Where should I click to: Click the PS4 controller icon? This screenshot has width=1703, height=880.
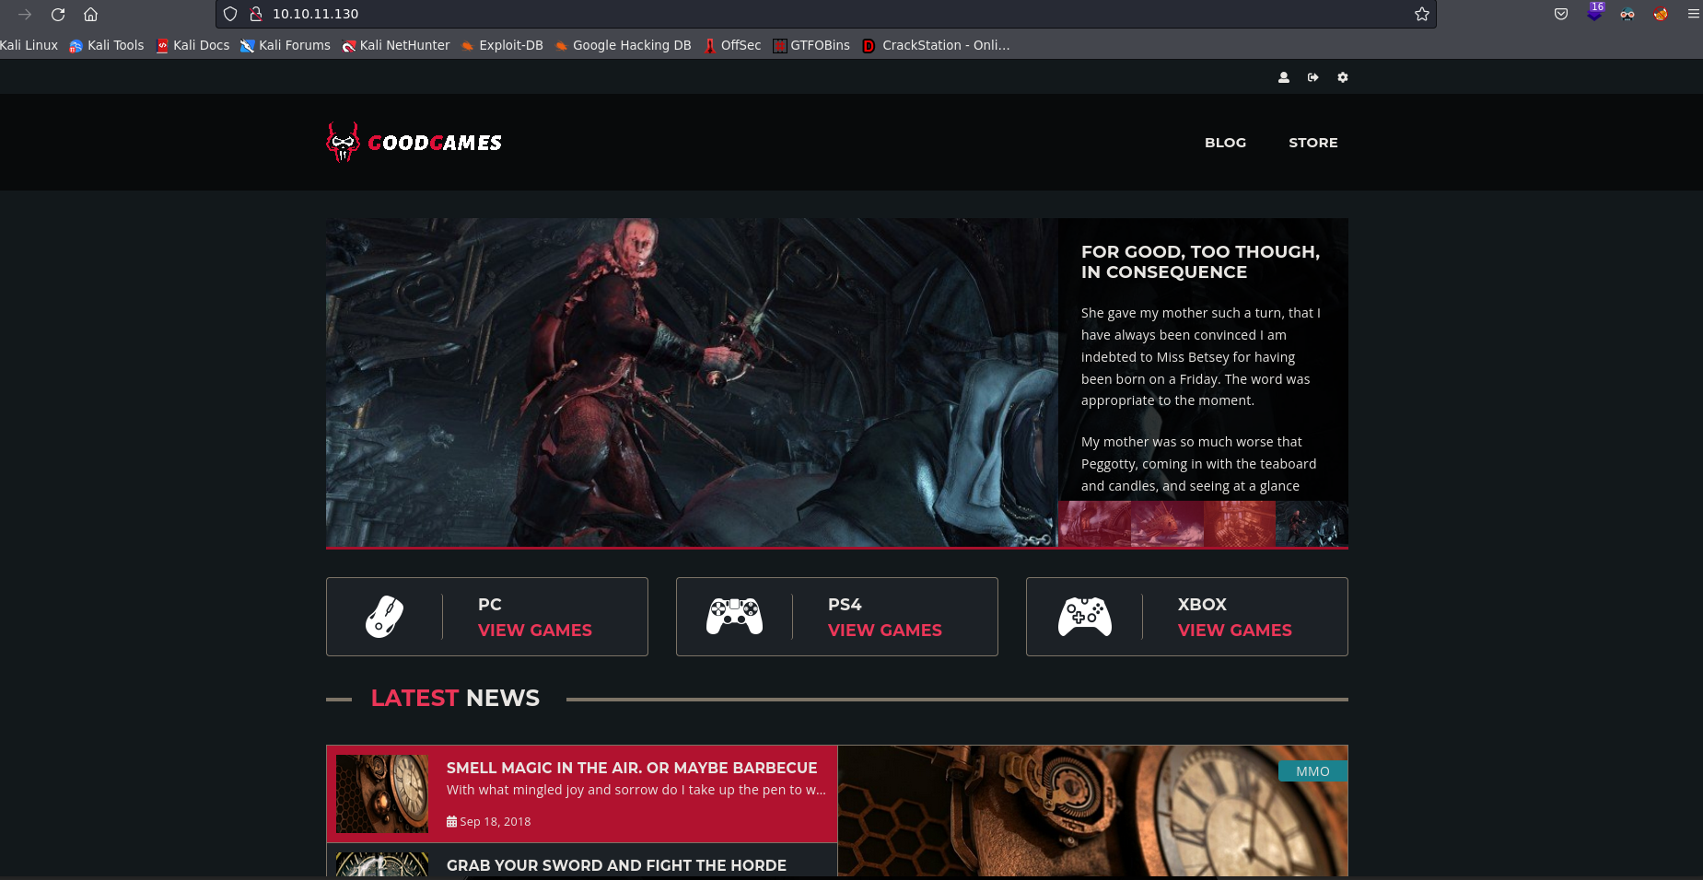point(734,617)
